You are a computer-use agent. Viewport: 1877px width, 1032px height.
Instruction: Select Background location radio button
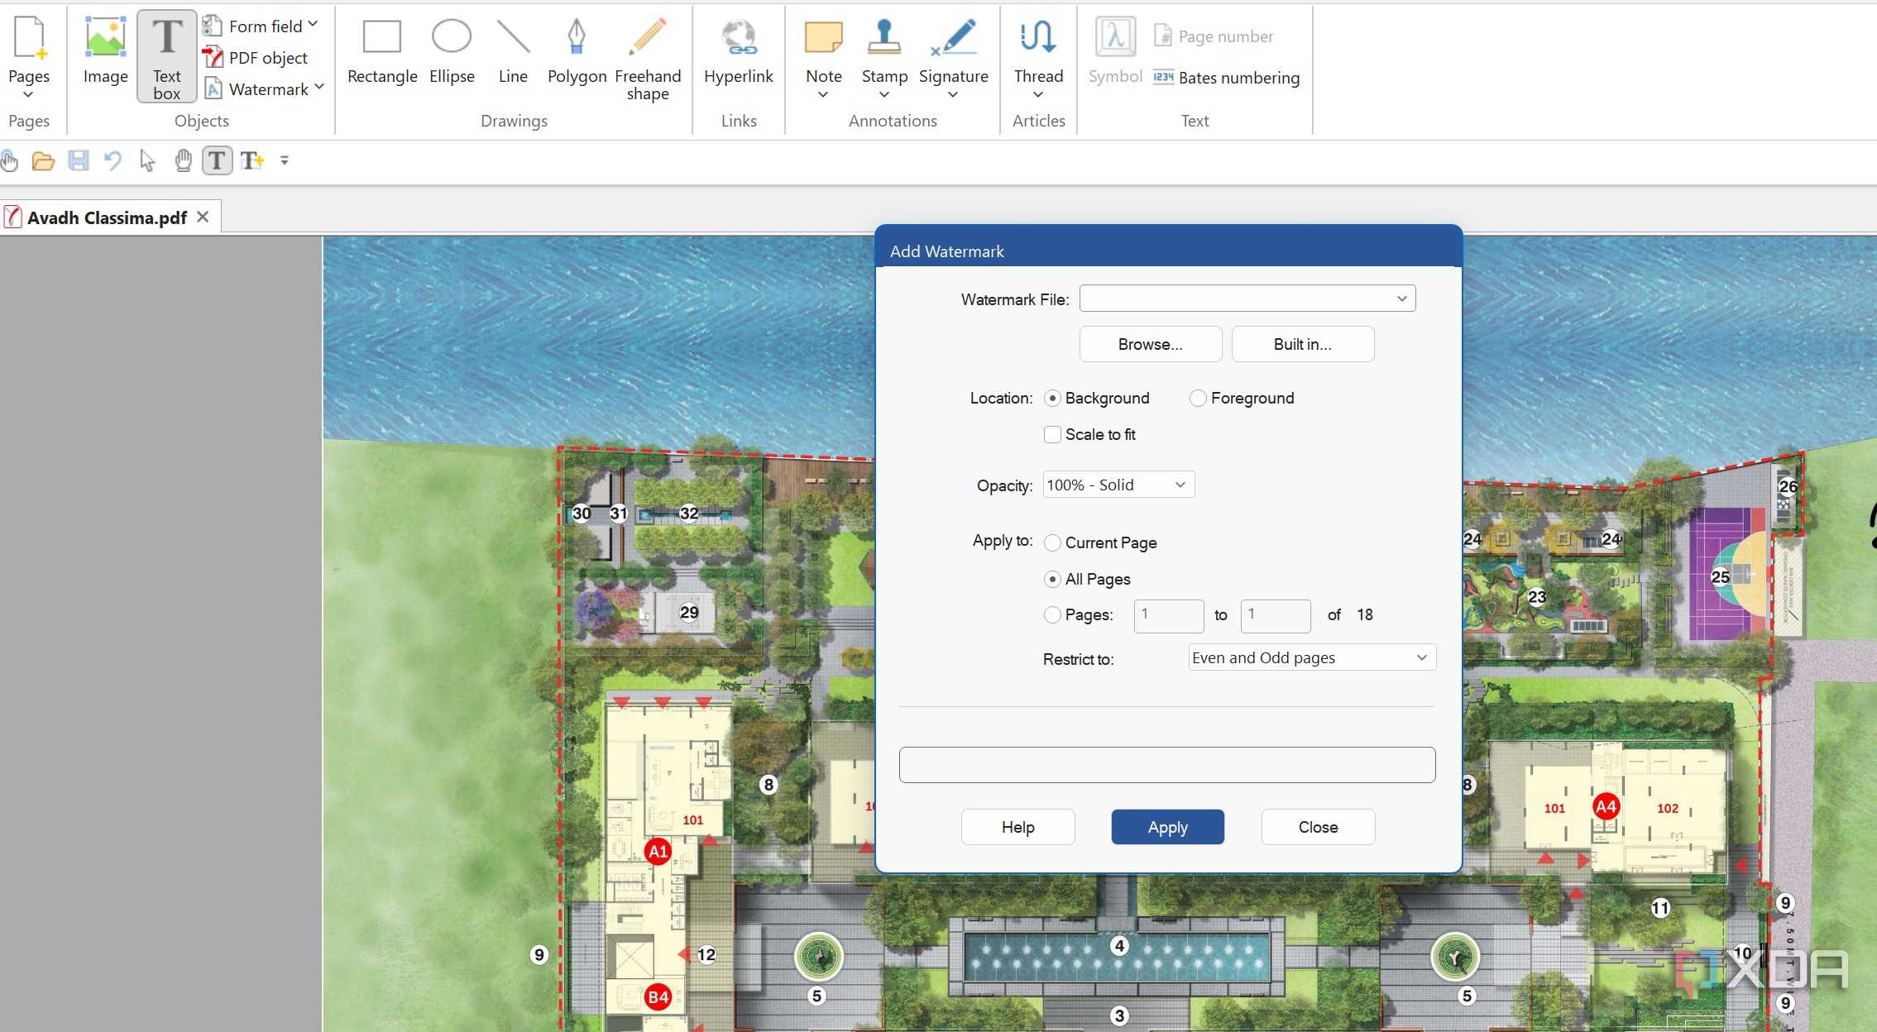pos(1052,399)
